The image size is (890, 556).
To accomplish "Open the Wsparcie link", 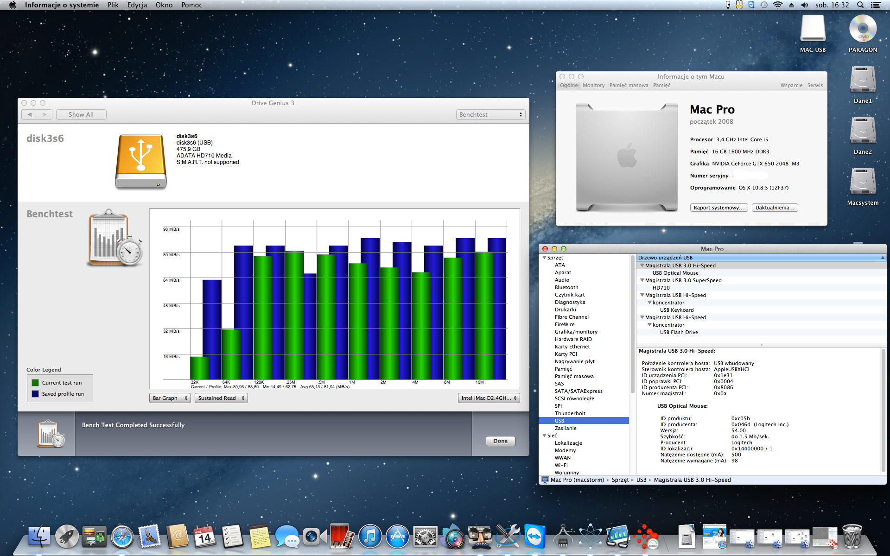I will click(x=791, y=85).
